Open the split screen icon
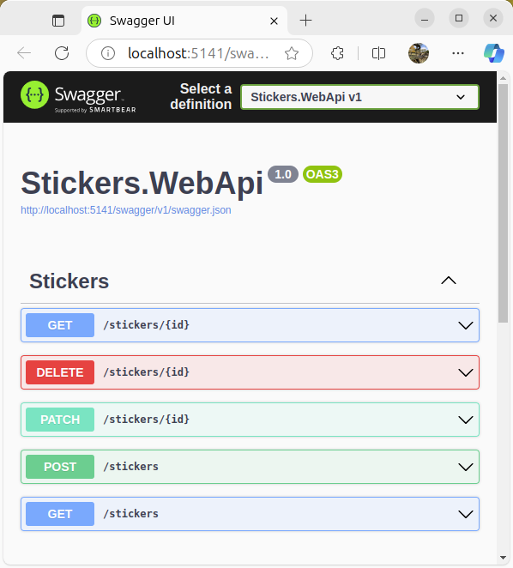The height and width of the screenshot is (568, 513). pyautogui.click(x=378, y=53)
